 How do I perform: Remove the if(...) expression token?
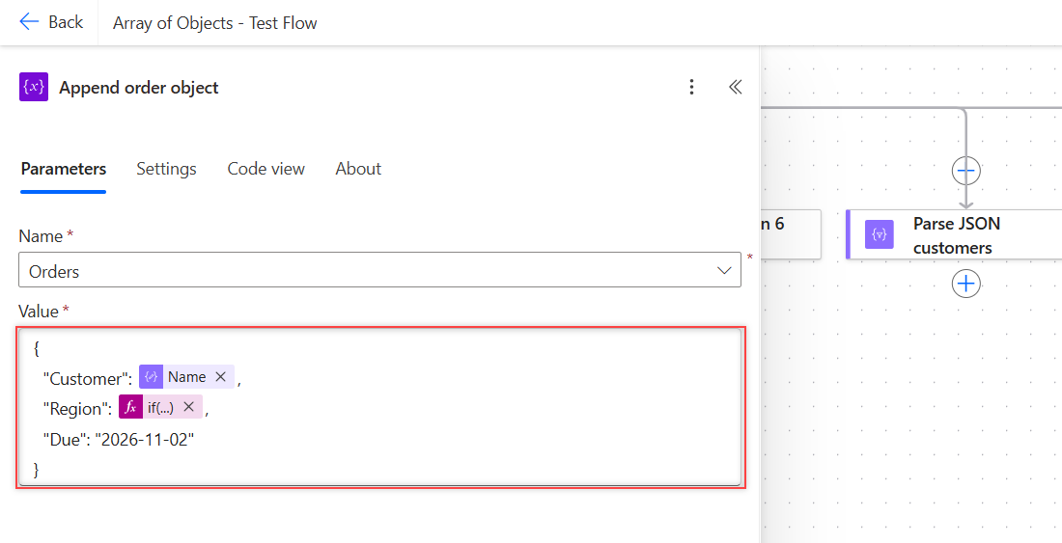tap(189, 407)
